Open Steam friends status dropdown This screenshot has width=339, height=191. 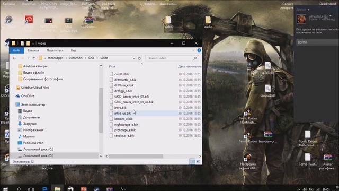[x=308, y=10]
